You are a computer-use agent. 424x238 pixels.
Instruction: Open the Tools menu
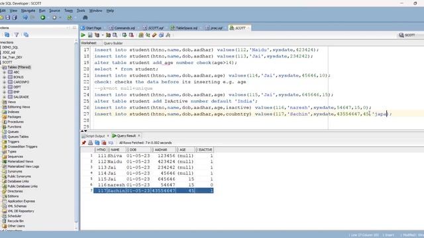[x=81, y=11]
